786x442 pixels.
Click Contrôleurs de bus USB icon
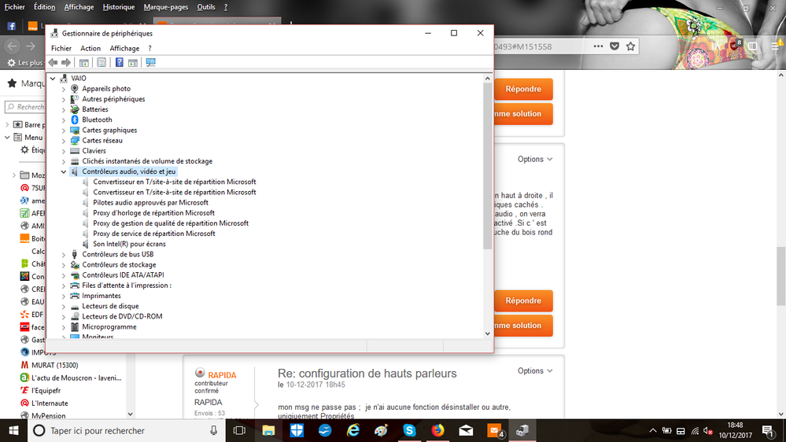(x=75, y=254)
